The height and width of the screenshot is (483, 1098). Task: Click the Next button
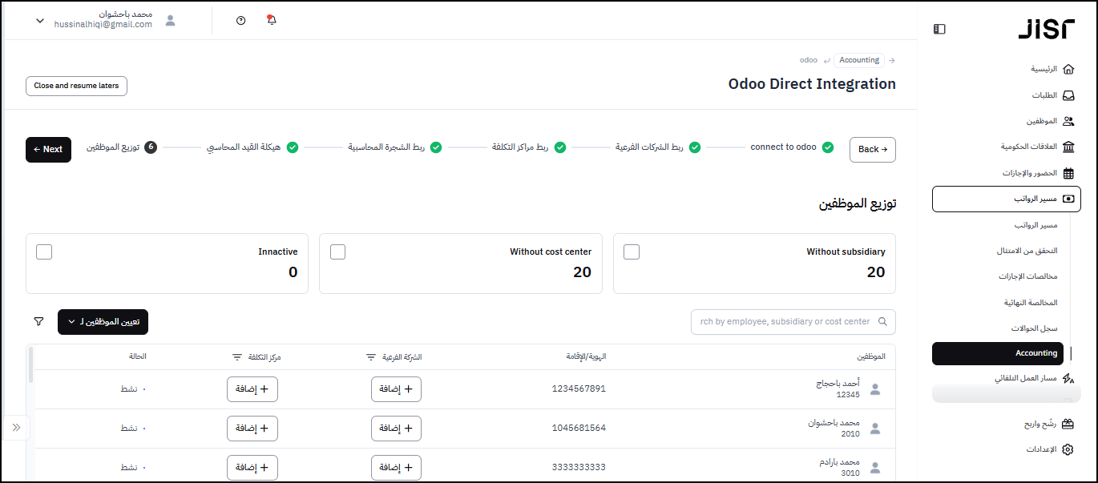click(48, 150)
